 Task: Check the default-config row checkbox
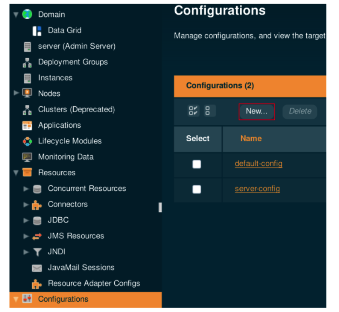coord(197,164)
